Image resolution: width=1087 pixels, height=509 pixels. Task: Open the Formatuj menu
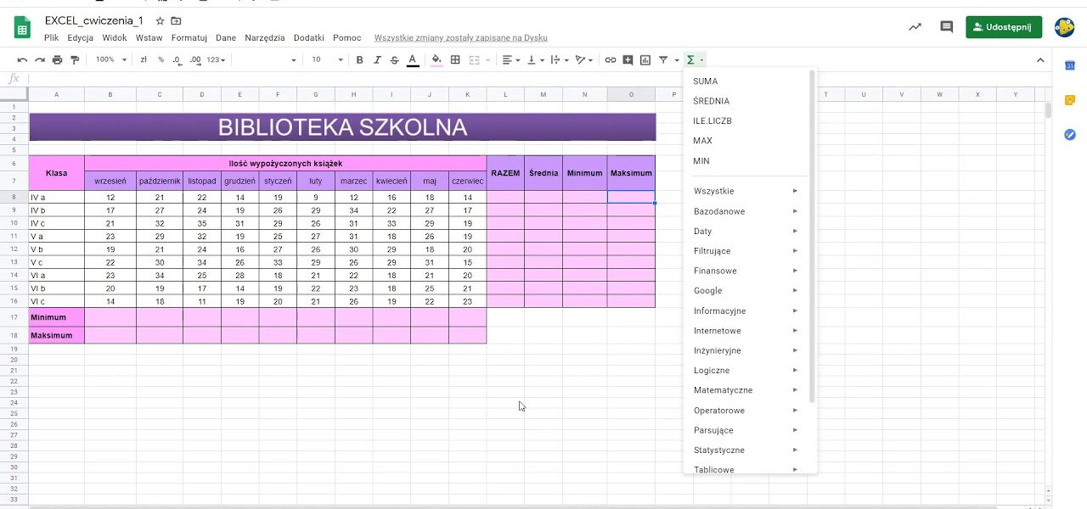click(189, 37)
